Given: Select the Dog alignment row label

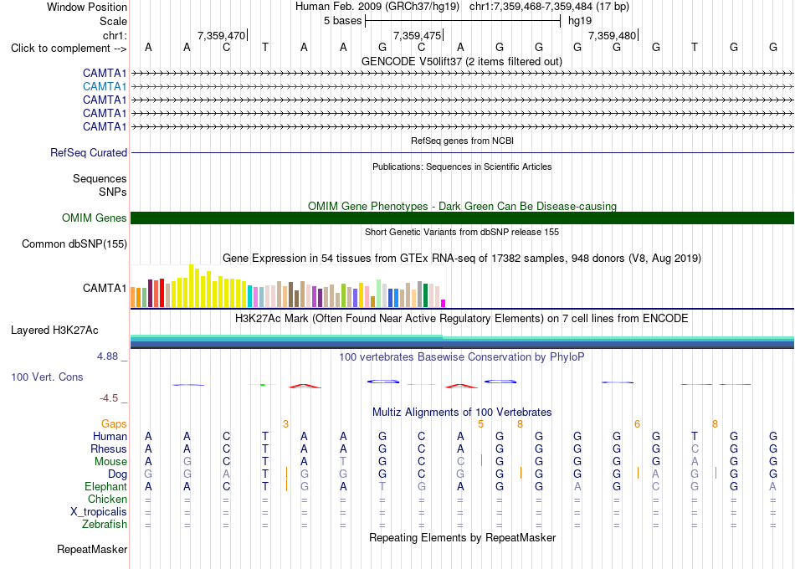Looking at the screenshot, I should coord(117,474).
